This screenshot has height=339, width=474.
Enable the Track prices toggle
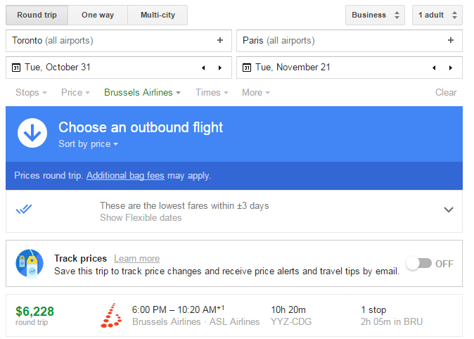point(418,264)
